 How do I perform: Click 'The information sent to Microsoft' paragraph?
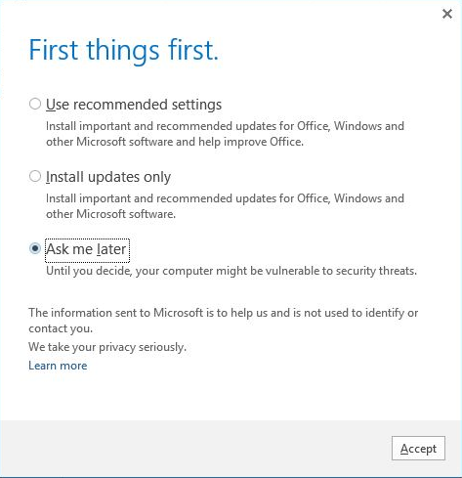224,313
